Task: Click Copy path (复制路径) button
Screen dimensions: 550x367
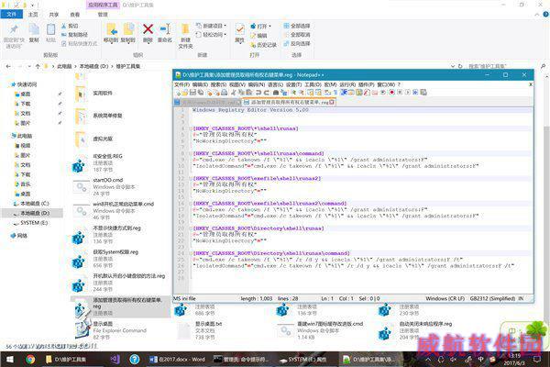Action: 74,35
